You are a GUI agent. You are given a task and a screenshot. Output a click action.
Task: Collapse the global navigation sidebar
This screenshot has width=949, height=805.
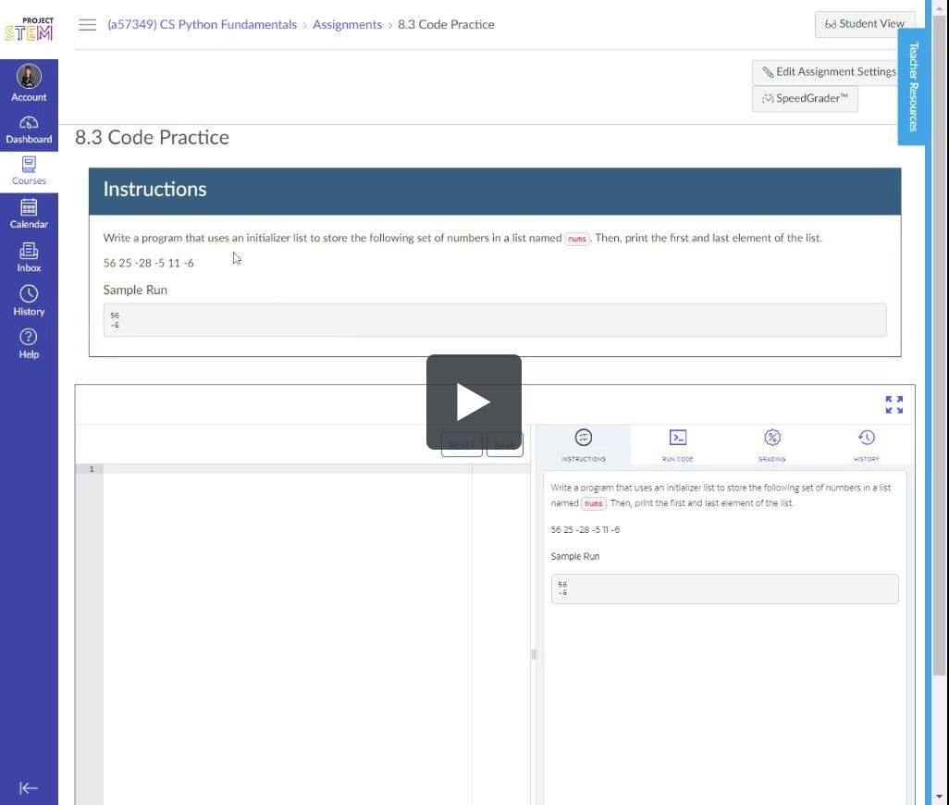pos(29,788)
